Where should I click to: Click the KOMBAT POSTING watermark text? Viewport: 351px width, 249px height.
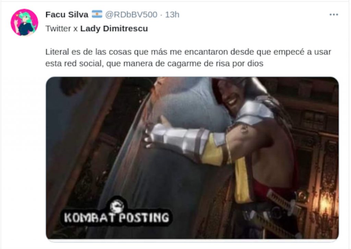[x=117, y=218]
